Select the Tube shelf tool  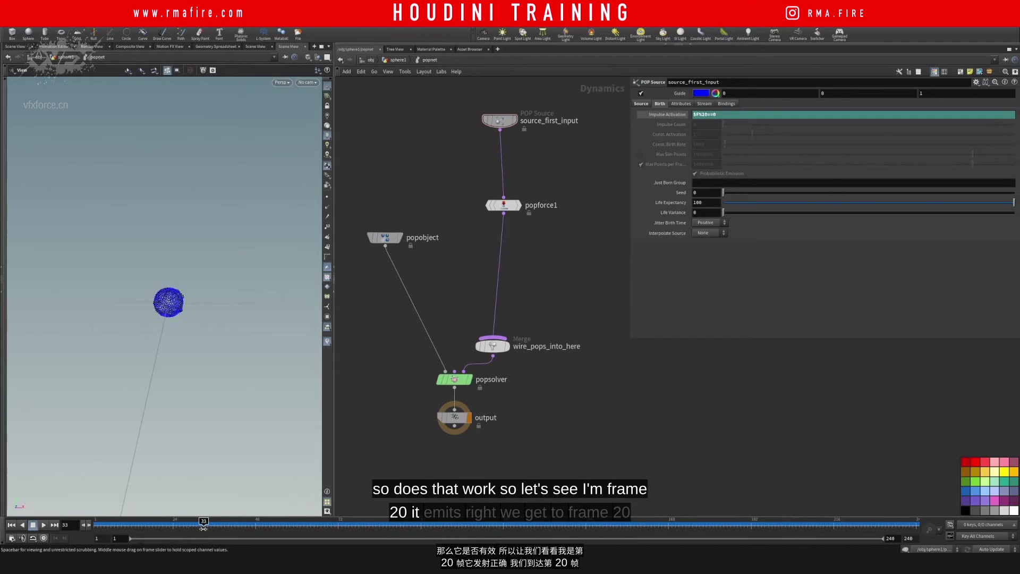click(45, 34)
